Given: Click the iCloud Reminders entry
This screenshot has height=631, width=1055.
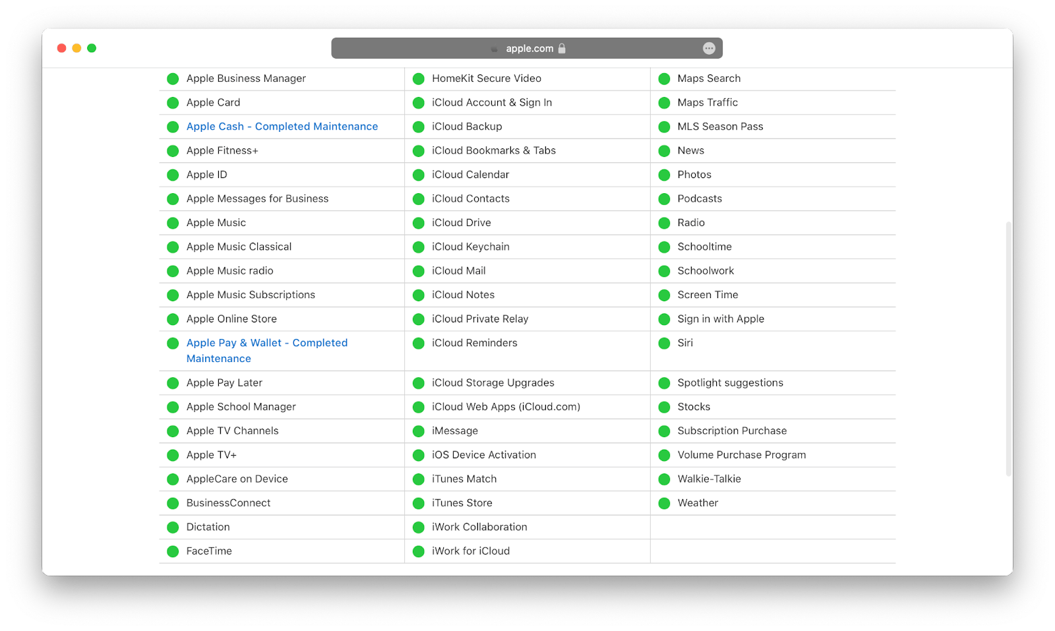Looking at the screenshot, I should (x=474, y=343).
